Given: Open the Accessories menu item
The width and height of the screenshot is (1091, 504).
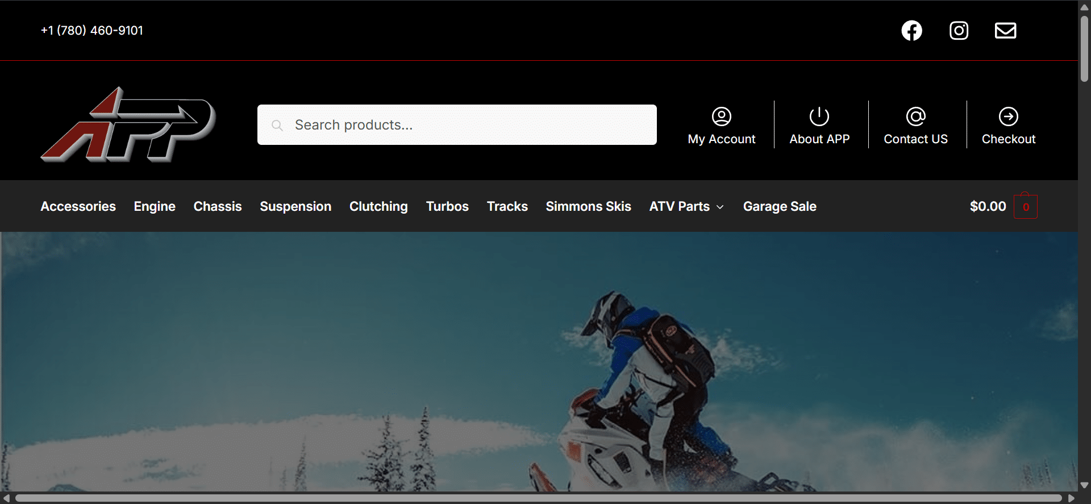Looking at the screenshot, I should [x=78, y=206].
